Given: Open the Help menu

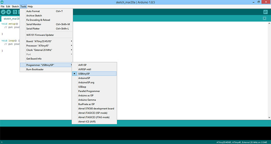Looking at the screenshot, I should tap(30, 6).
